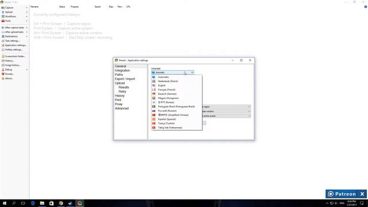This screenshot has height=207, width=368.
Task: Choose Nederlands (Dutch) language
Action: (x=177, y=81)
